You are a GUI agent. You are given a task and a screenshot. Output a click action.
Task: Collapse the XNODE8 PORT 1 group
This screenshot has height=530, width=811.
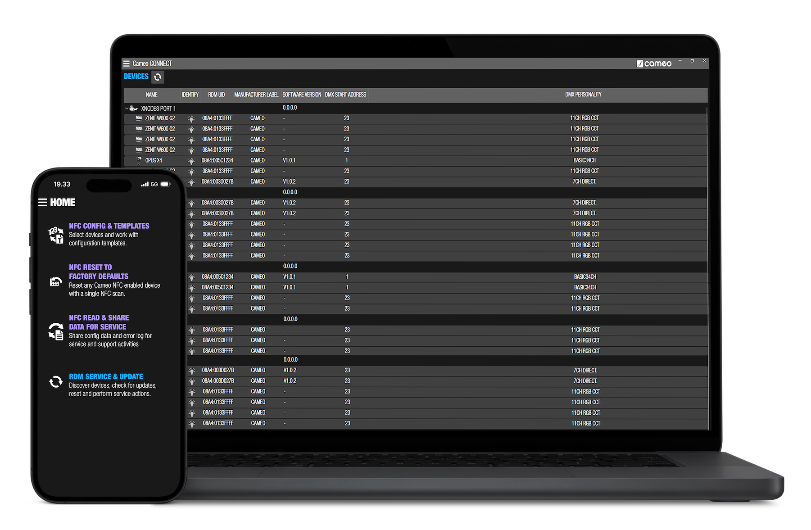[127, 109]
